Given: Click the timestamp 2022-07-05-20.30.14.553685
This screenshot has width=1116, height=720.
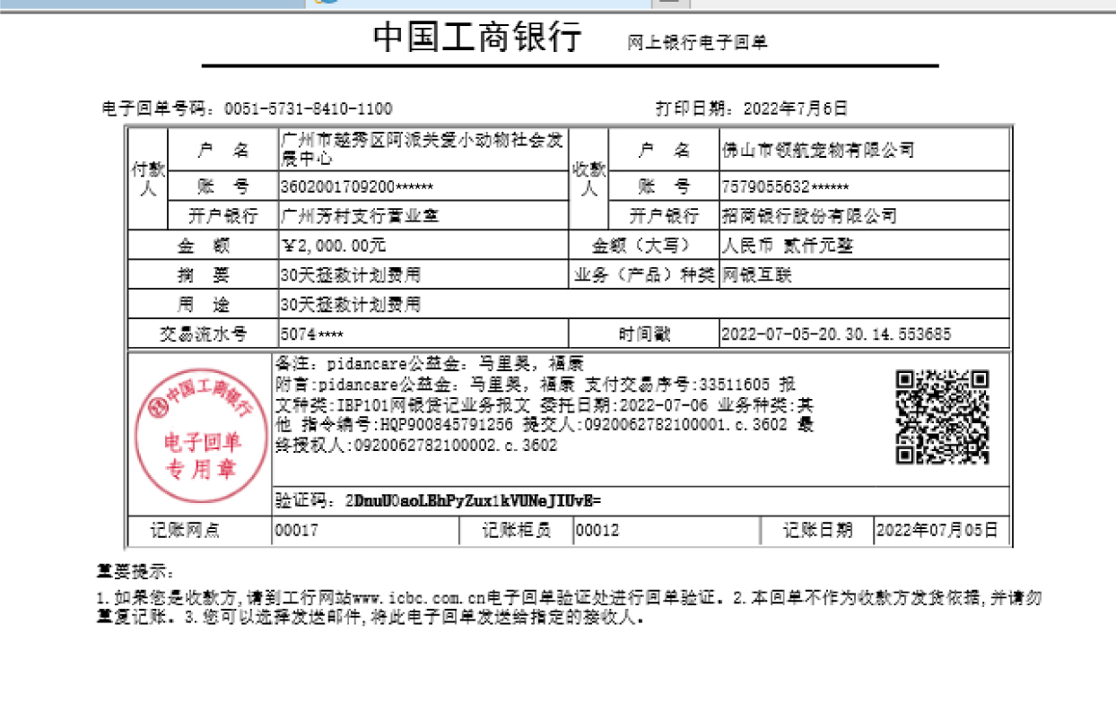Looking at the screenshot, I should click(x=836, y=334).
